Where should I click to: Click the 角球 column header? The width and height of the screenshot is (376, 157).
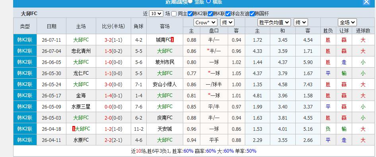(139, 26)
